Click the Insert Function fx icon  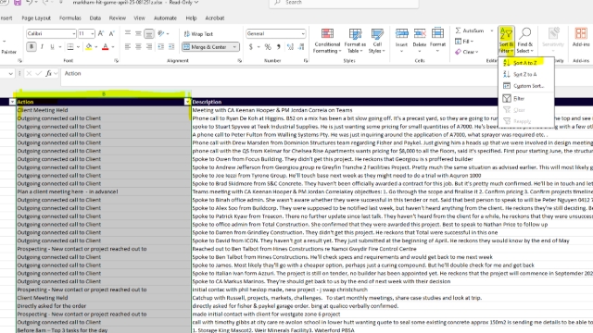coord(48,74)
